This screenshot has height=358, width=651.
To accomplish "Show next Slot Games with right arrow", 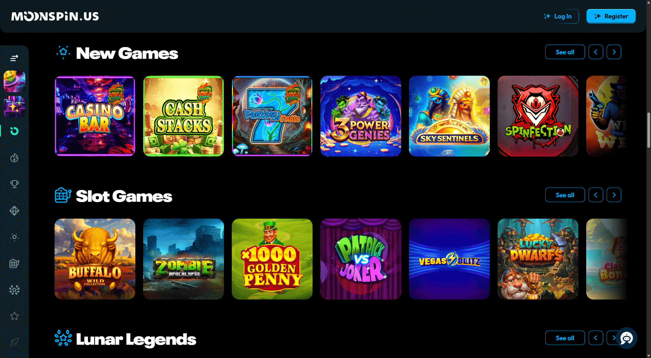I will (x=614, y=195).
